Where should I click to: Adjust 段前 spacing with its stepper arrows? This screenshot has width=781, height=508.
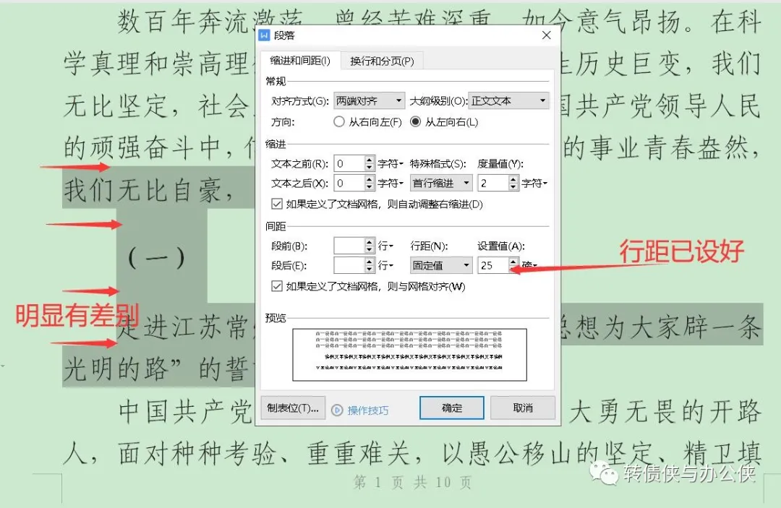pos(369,246)
